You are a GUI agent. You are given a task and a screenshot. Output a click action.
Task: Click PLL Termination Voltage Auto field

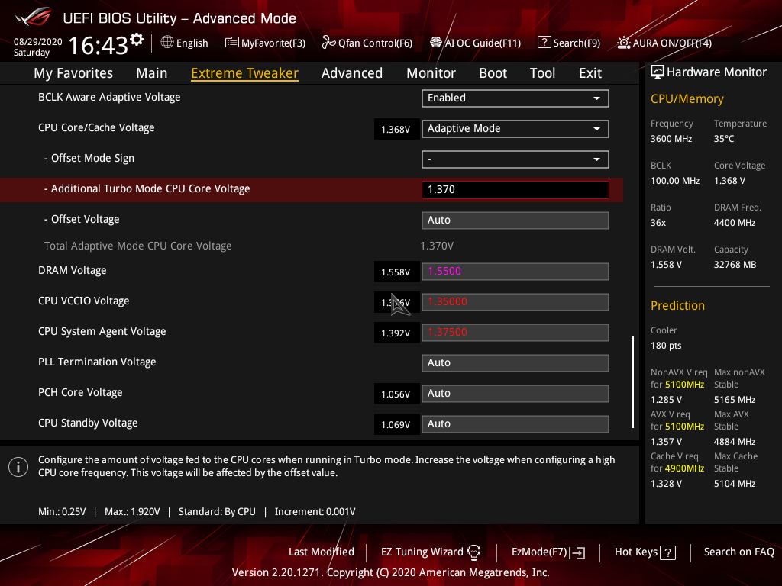coord(515,362)
